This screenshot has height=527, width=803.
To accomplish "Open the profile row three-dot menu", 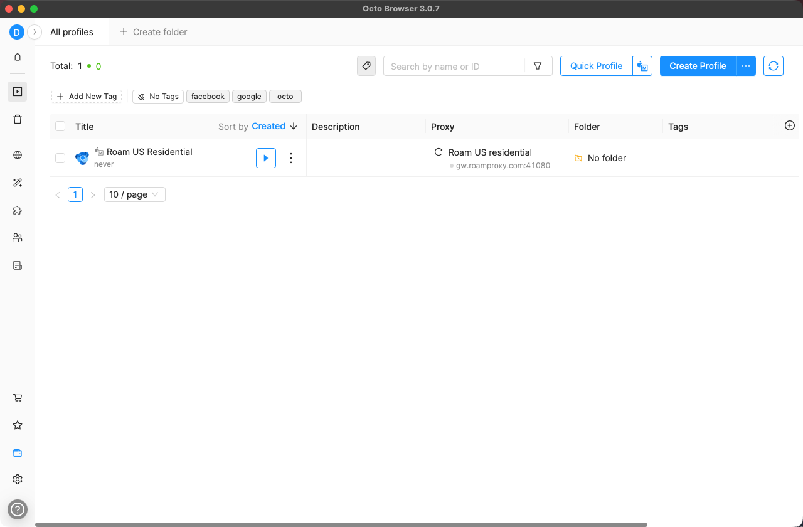I will pyautogui.click(x=290, y=158).
